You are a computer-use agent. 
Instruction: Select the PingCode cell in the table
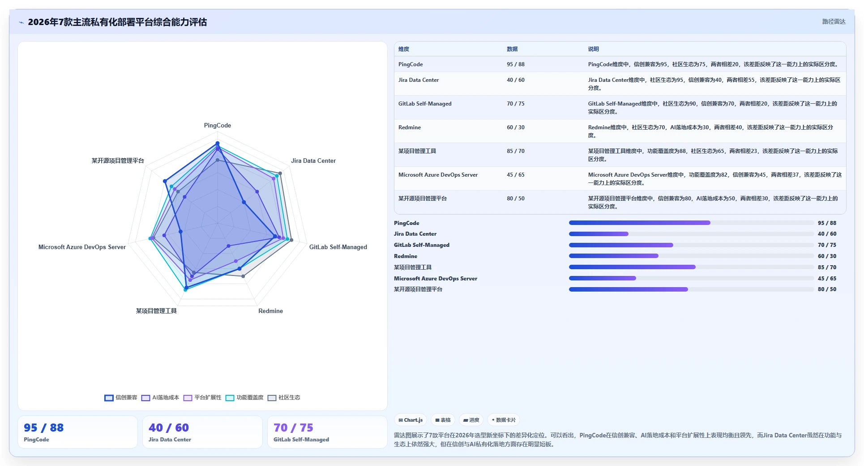pos(411,64)
